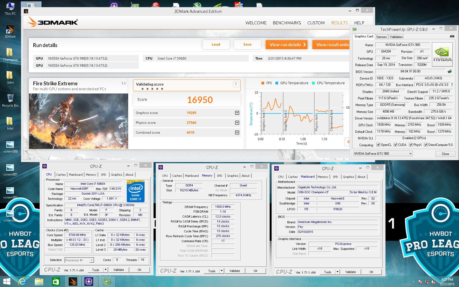Open Internet Explorer from taskbar
459x287 pixels.
point(22,282)
